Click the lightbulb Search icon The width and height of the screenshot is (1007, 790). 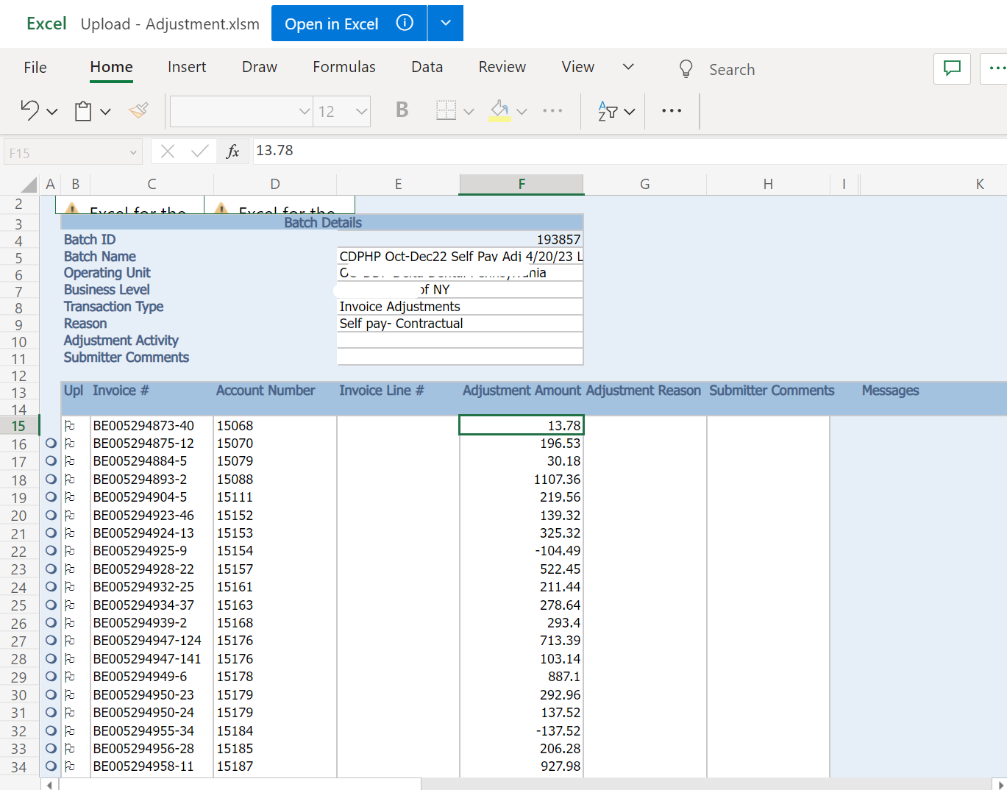pos(686,69)
